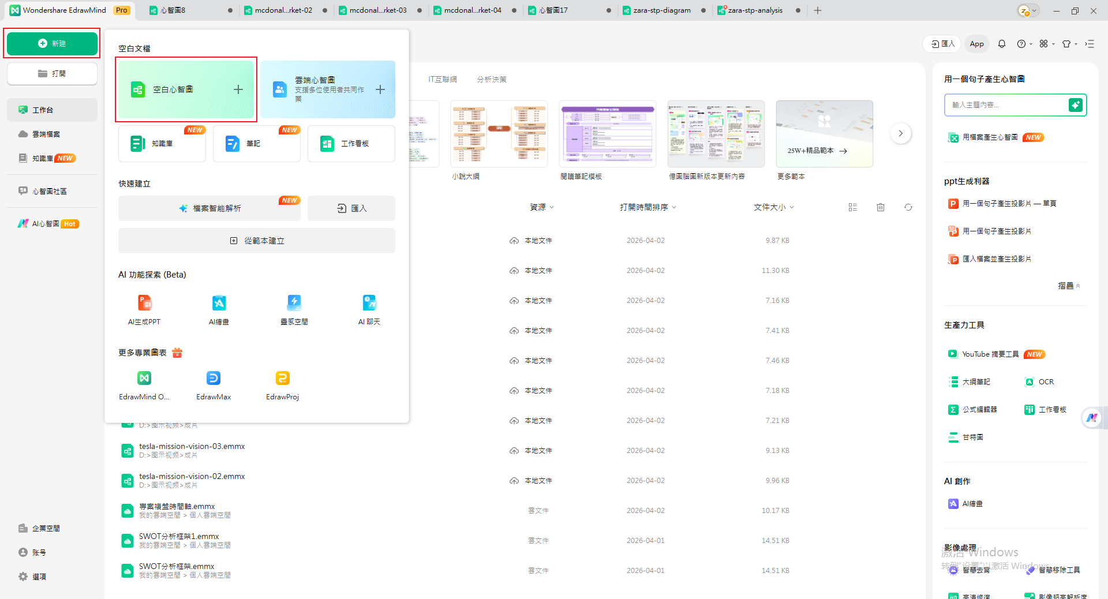Open the EdrawProj app icon
Viewport: 1108px width, 599px height.
click(x=282, y=379)
